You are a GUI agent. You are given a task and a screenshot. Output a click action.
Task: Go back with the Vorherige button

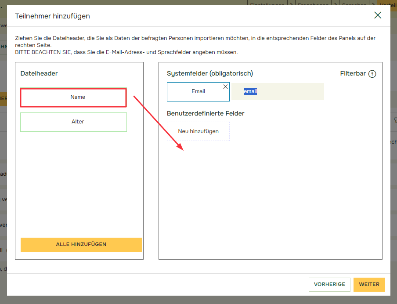point(329,285)
